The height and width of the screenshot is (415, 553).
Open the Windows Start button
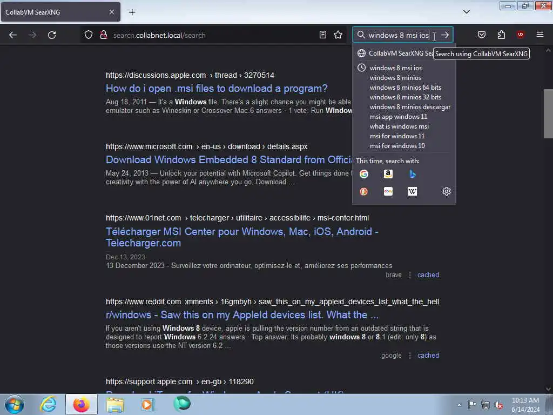(x=15, y=404)
